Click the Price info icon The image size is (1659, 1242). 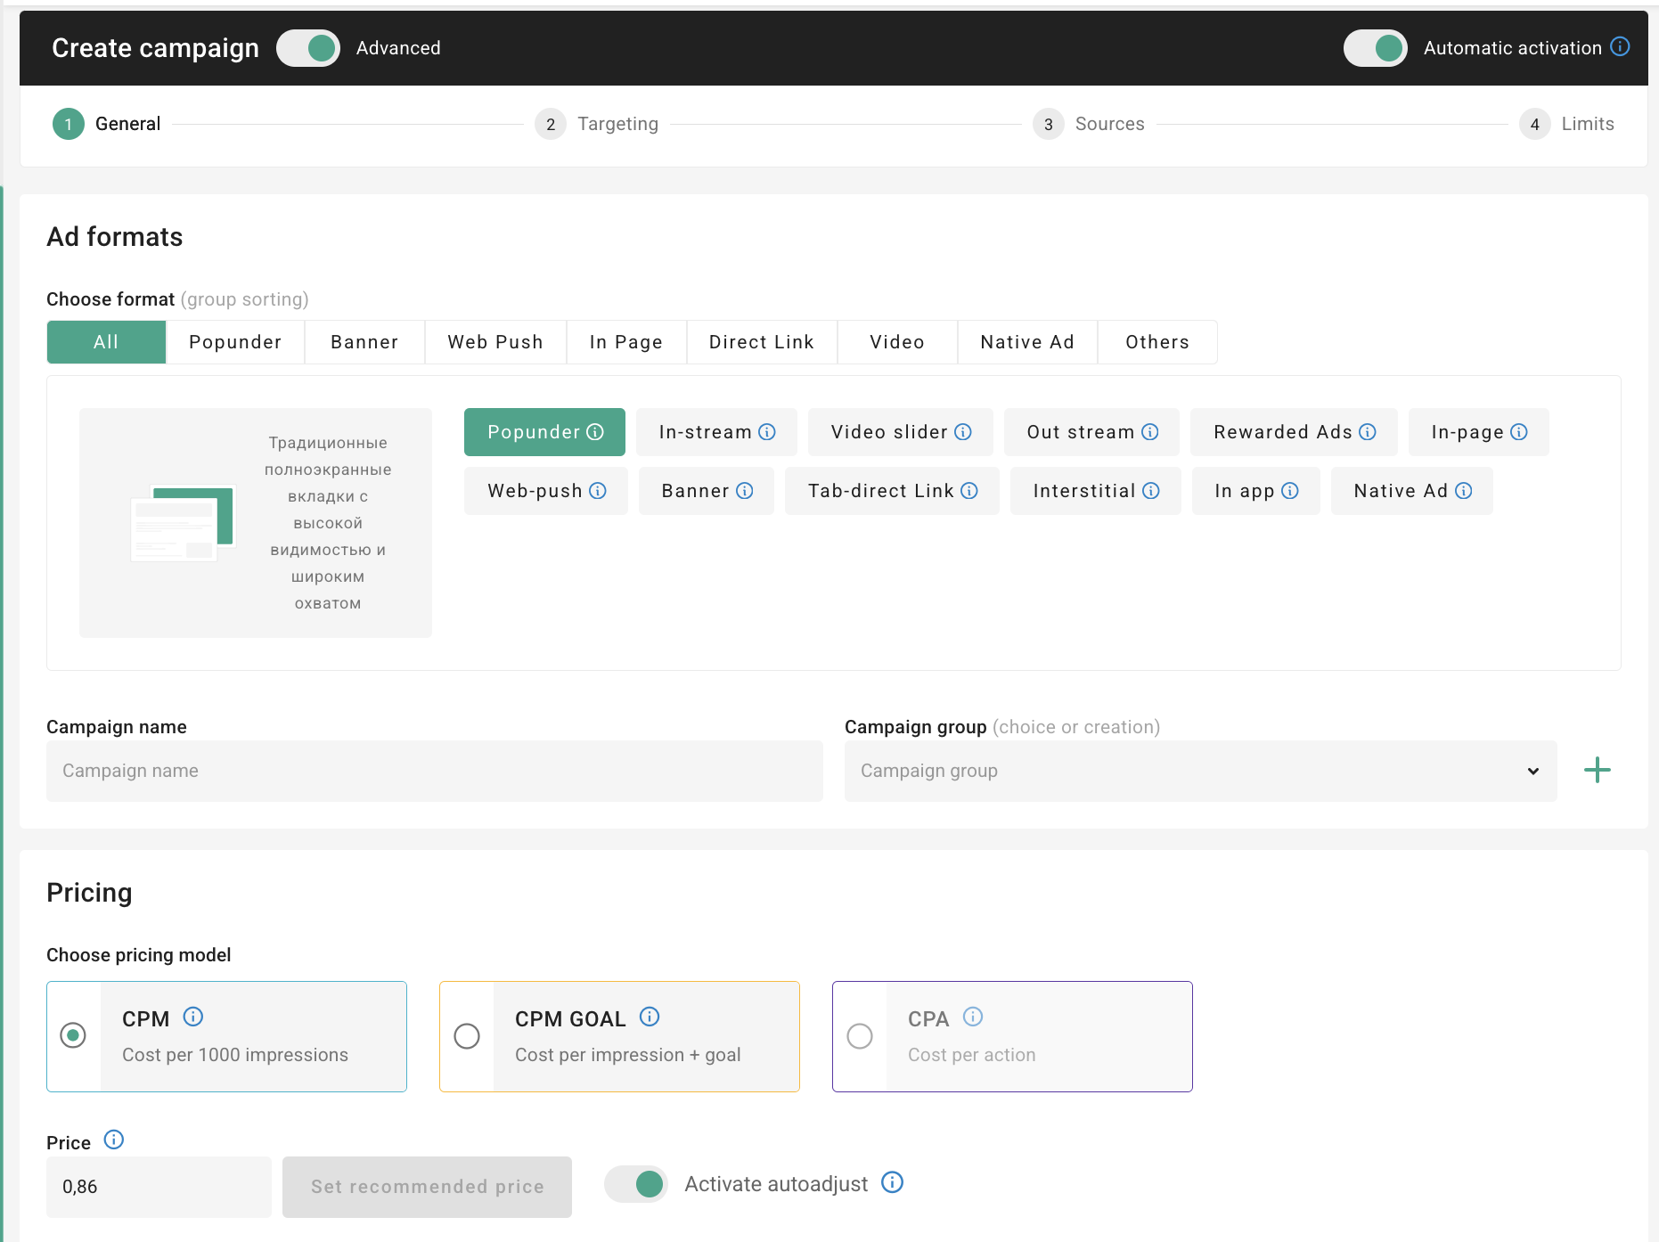tap(114, 1140)
